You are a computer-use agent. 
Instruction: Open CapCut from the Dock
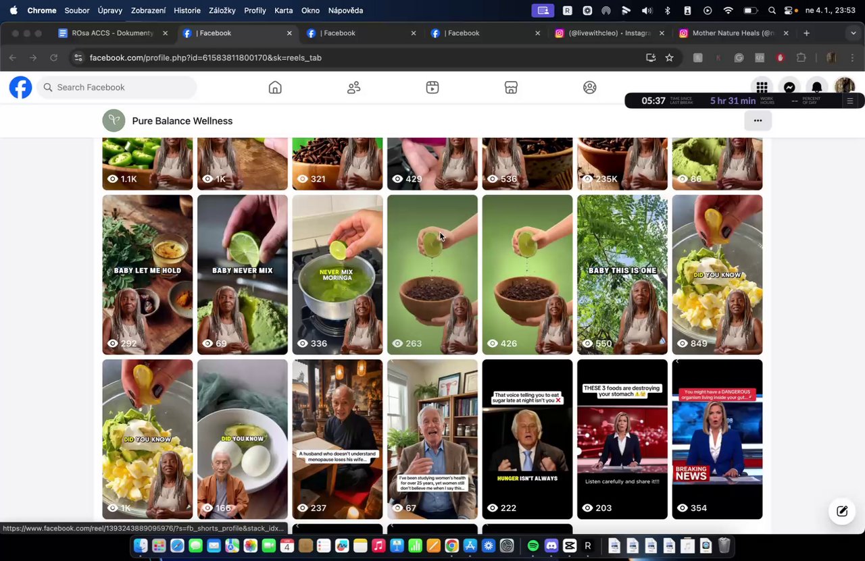pyautogui.click(x=570, y=545)
